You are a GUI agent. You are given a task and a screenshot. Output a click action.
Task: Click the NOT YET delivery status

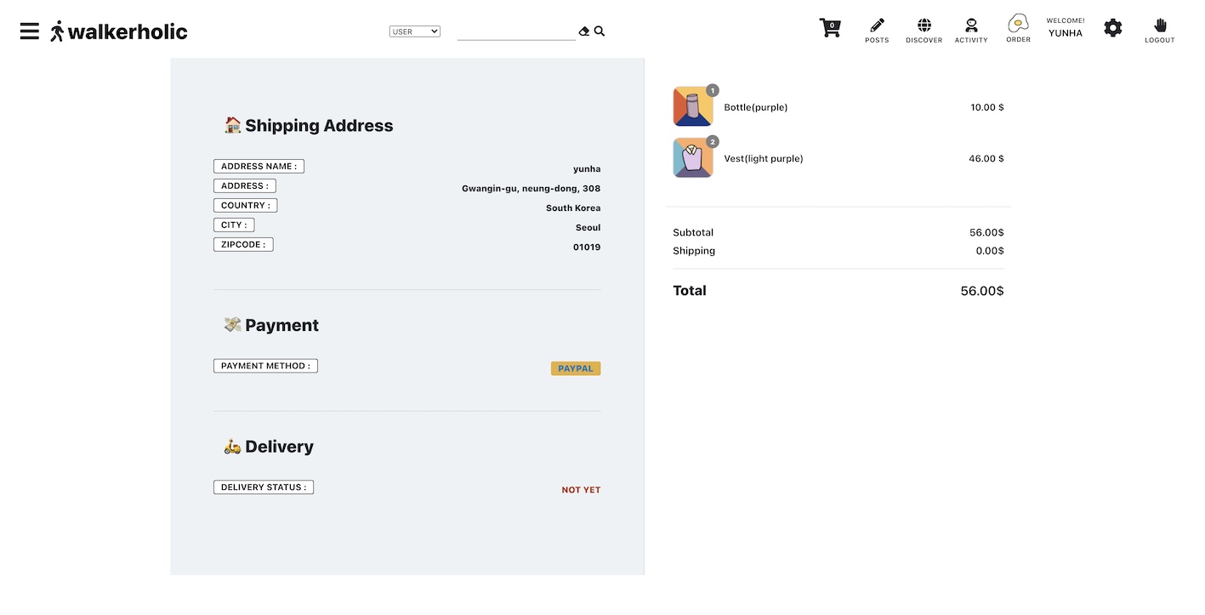click(x=581, y=490)
